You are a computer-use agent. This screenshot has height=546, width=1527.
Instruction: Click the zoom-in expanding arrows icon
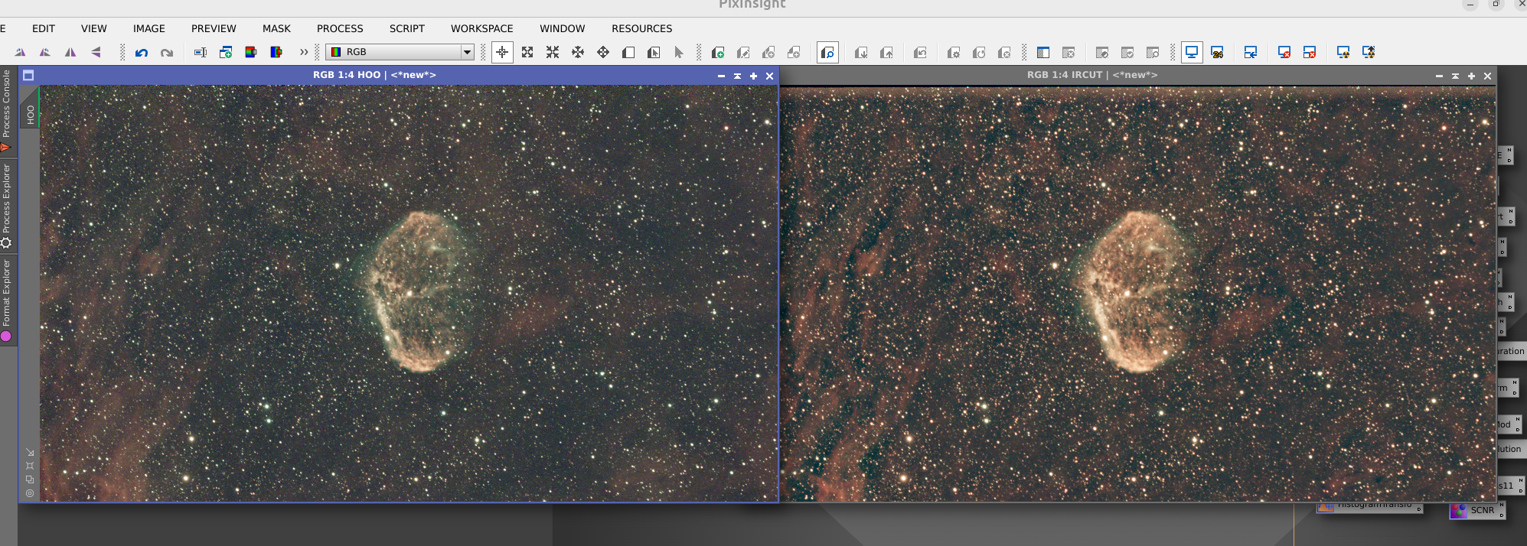coord(527,53)
